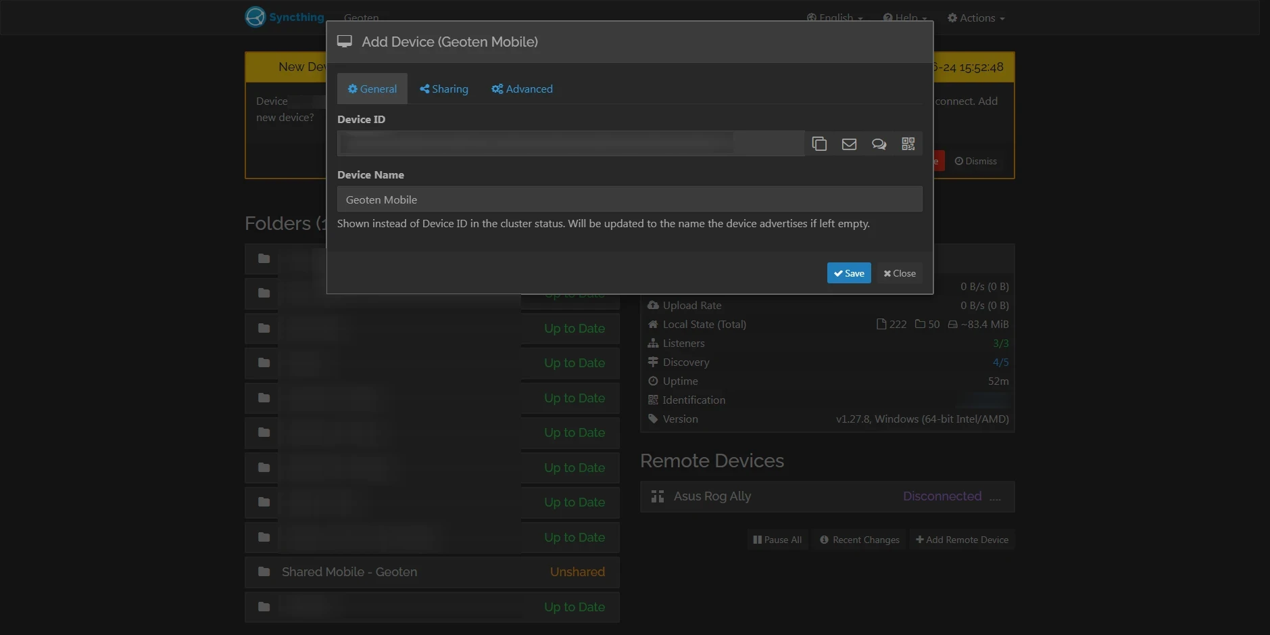Image resolution: width=1270 pixels, height=635 pixels.
Task: Copy the Device ID to clipboard
Action: [x=820, y=143]
